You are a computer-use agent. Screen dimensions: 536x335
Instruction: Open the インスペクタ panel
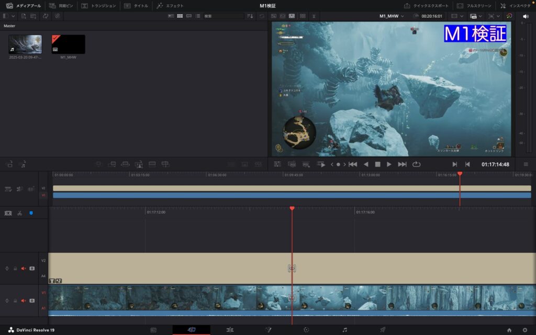click(x=516, y=6)
